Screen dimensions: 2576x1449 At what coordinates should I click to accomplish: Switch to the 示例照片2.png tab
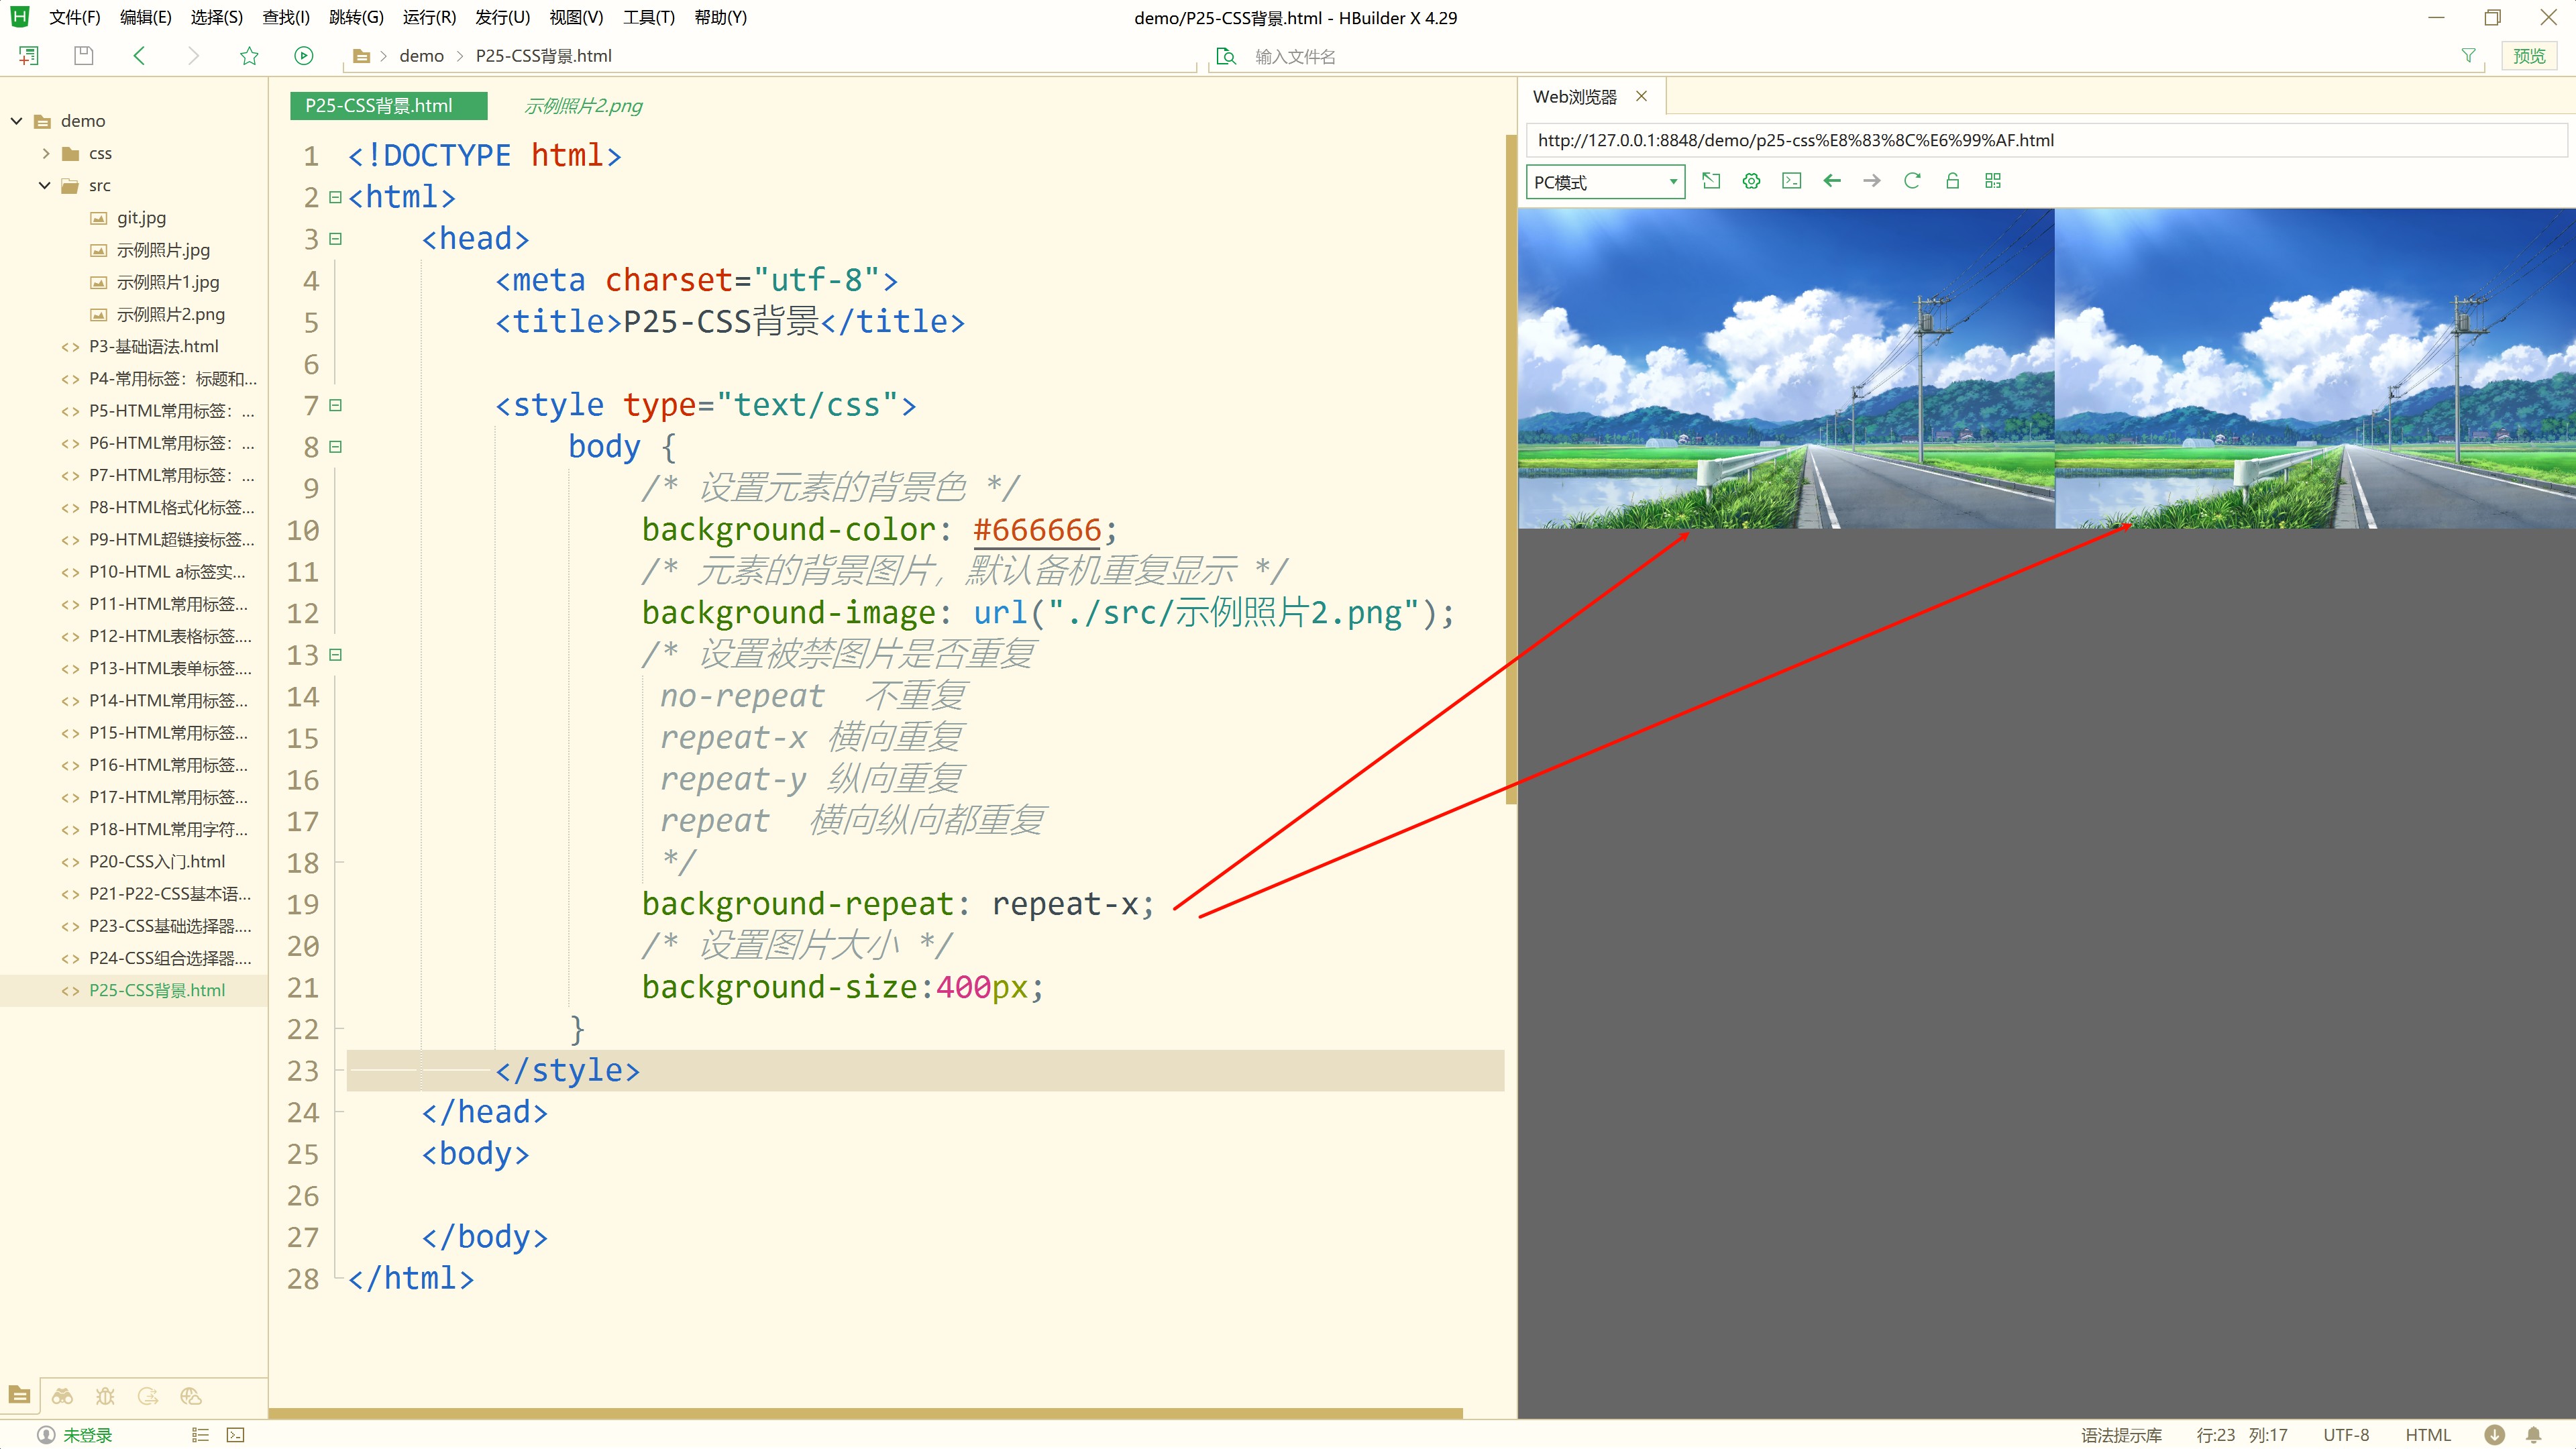click(x=583, y=106)
